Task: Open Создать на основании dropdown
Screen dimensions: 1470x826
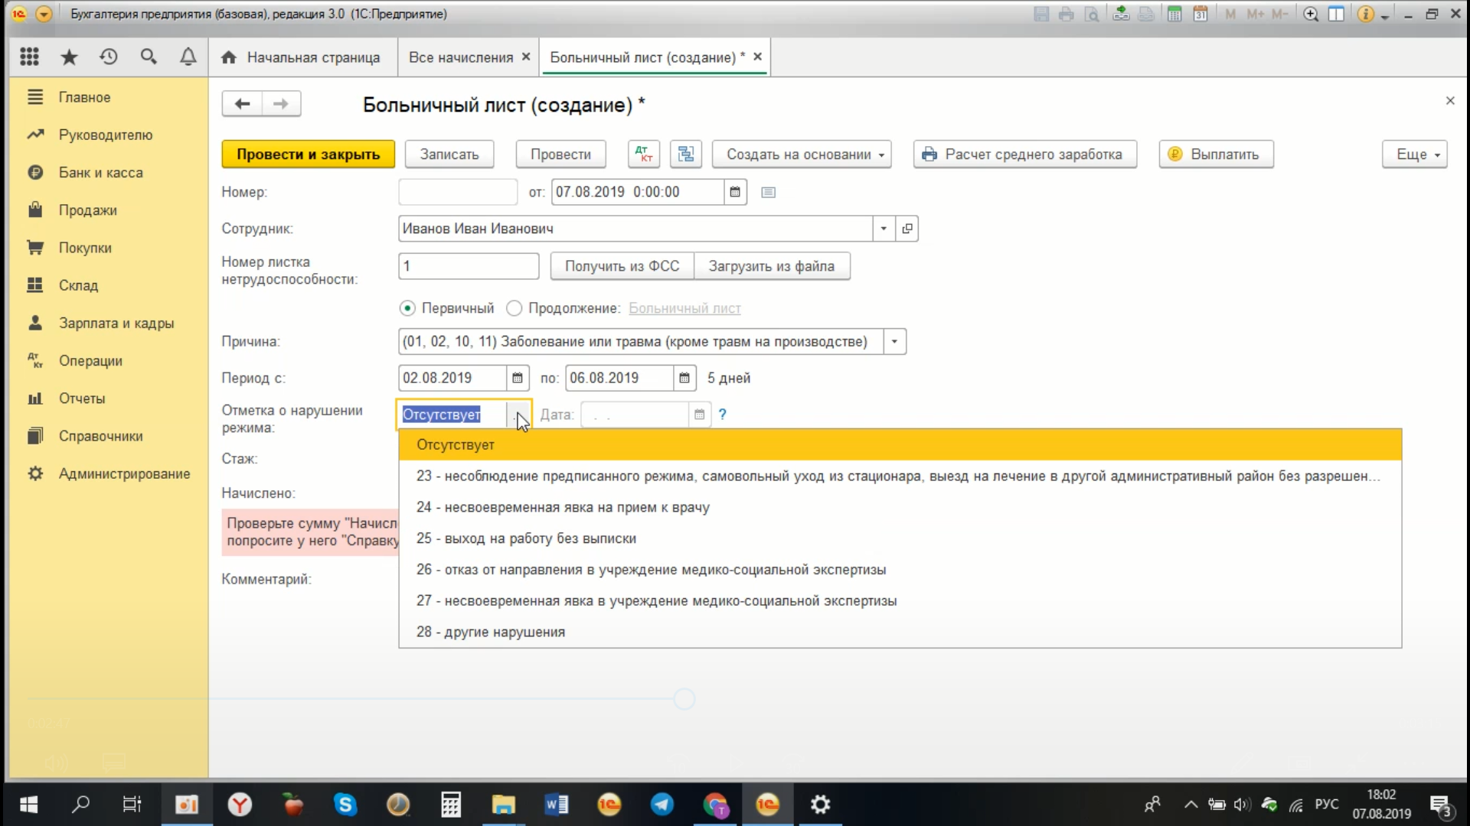Action: [802, 154]
